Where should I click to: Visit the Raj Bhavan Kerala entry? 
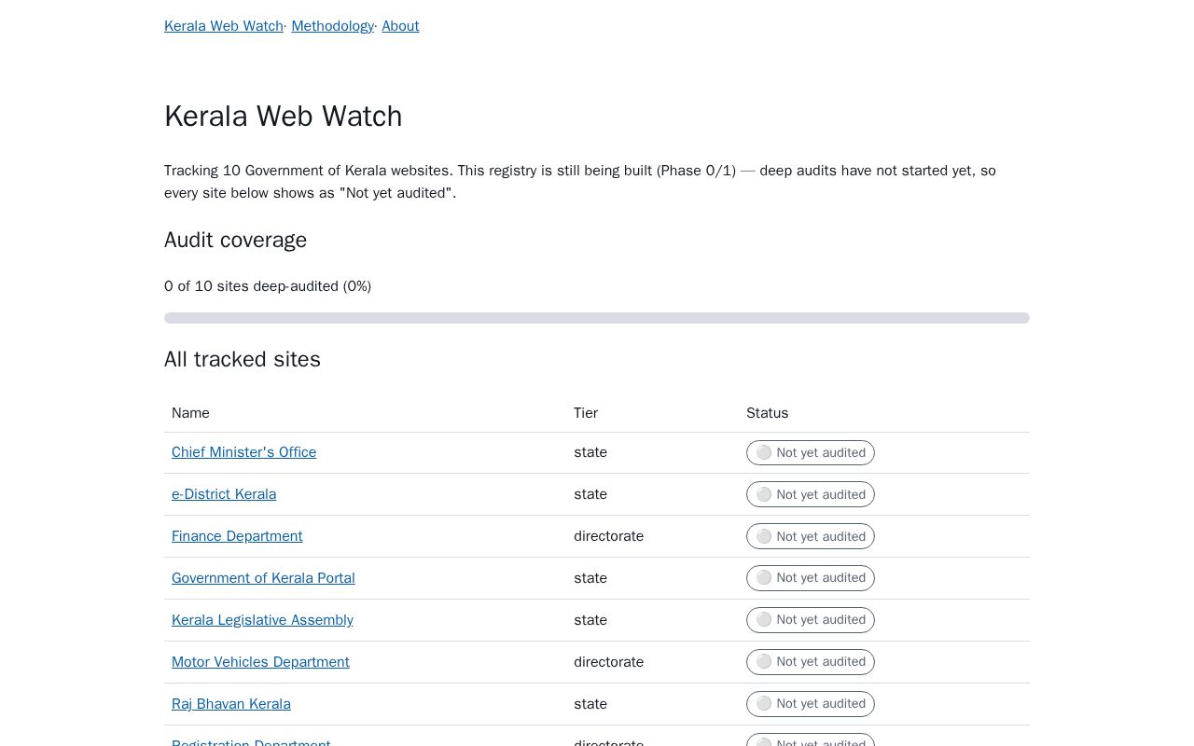click(x=231, y=704)
